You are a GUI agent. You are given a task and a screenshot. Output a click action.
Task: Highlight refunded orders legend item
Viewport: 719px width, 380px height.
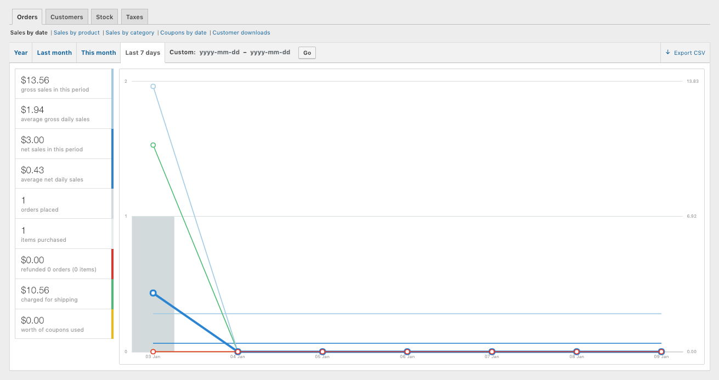[x=64, y=264]
